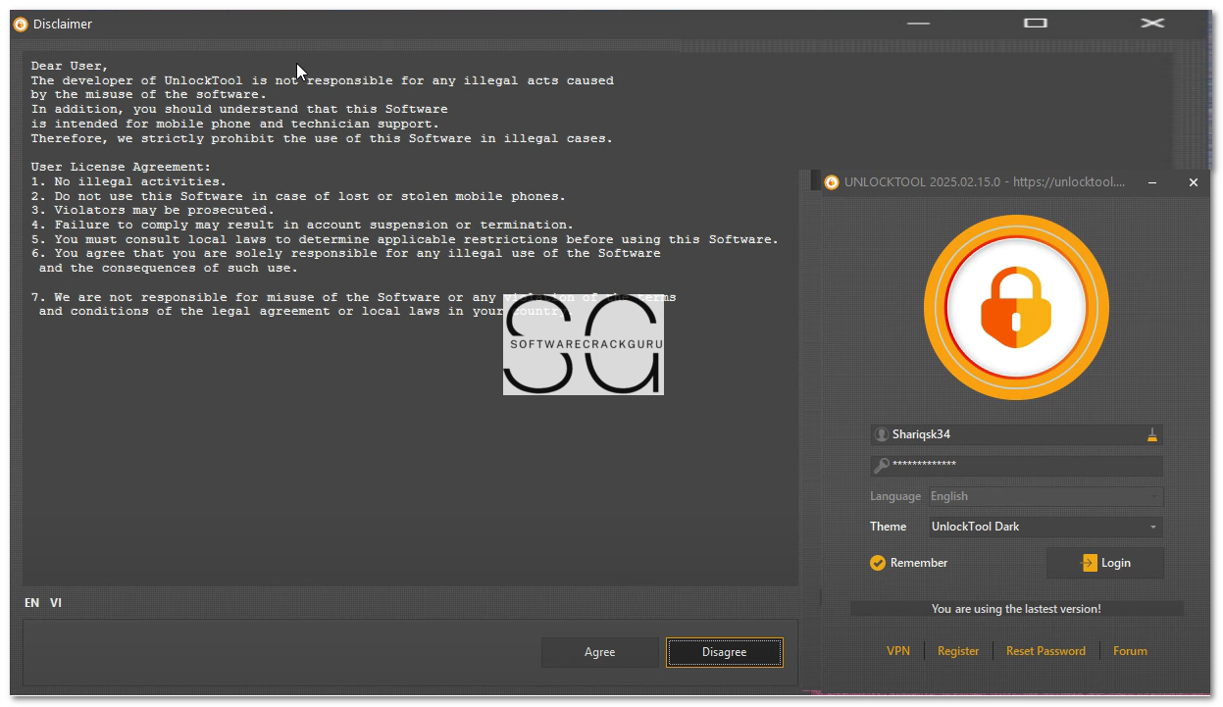Open the Forum link
Viewport: 1223px width, 707px height.
pos(1130,651)
